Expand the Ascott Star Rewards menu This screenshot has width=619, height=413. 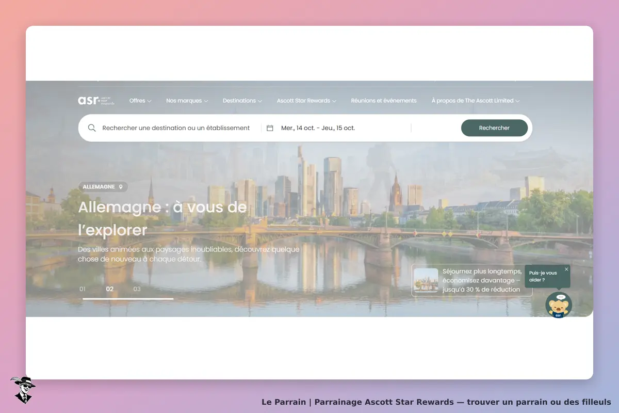[306, 101]
